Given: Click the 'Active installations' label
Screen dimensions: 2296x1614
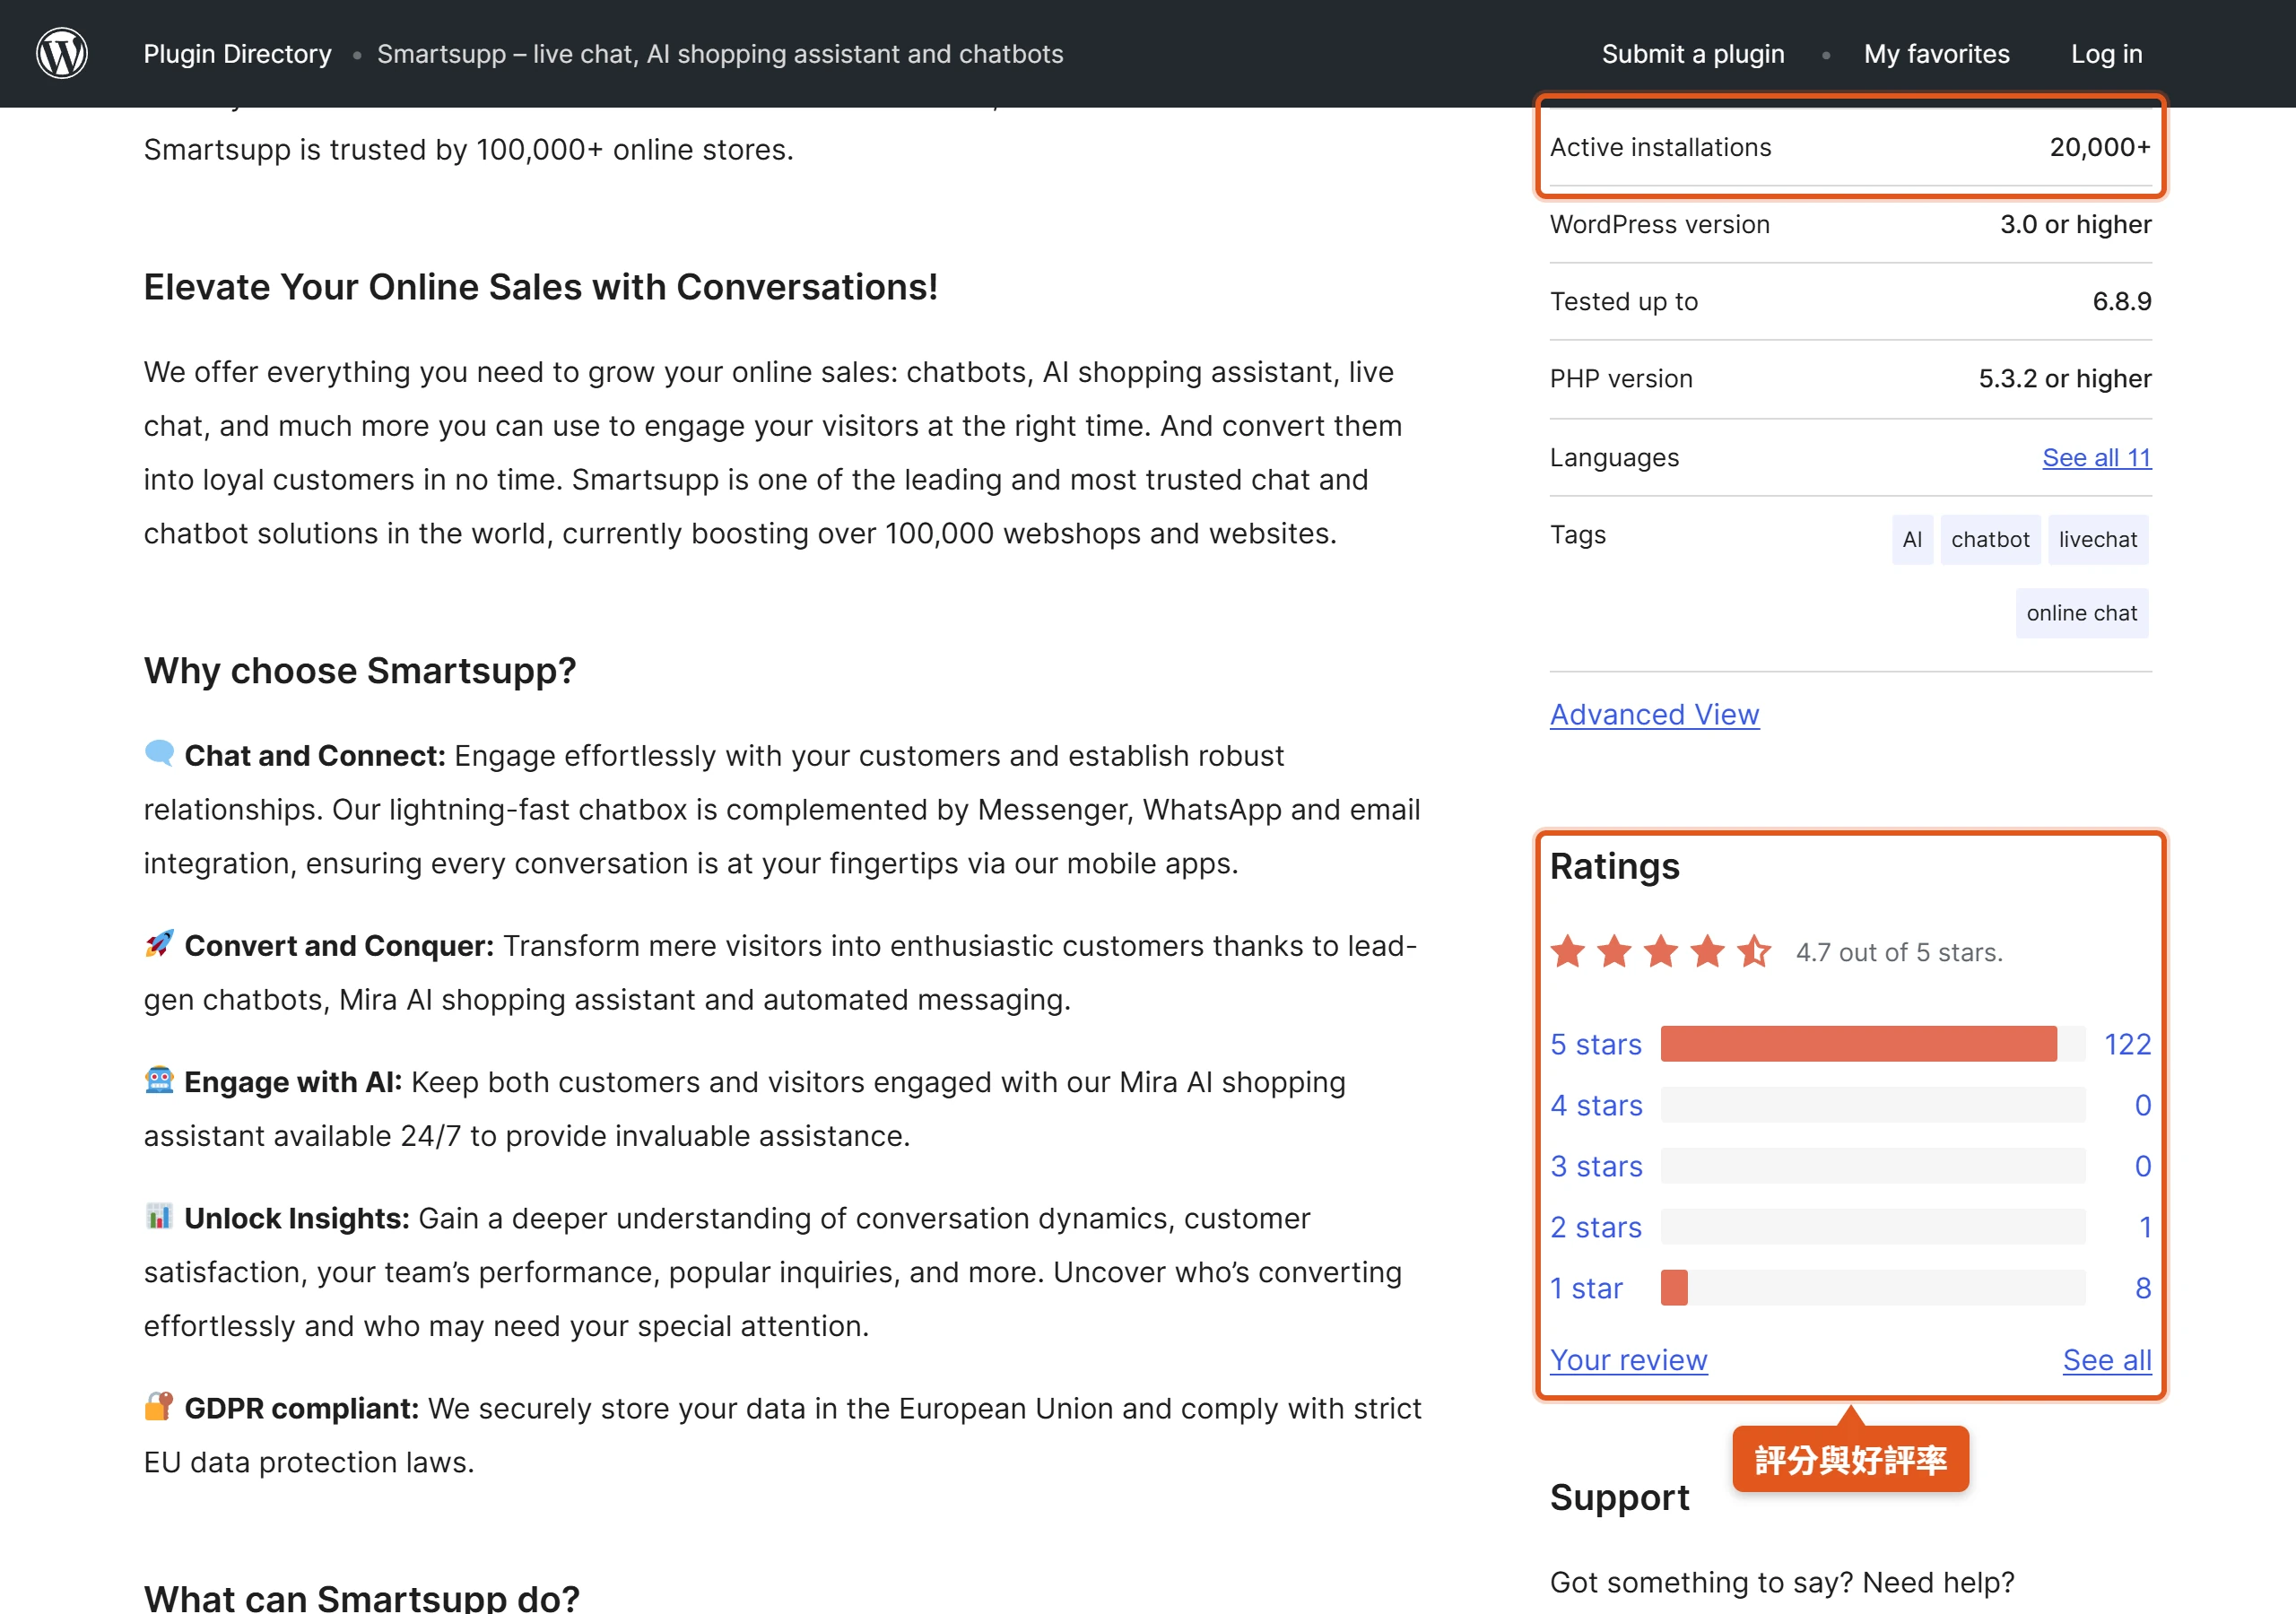Looking at the screenshot, I should (x=1660, y=147).
